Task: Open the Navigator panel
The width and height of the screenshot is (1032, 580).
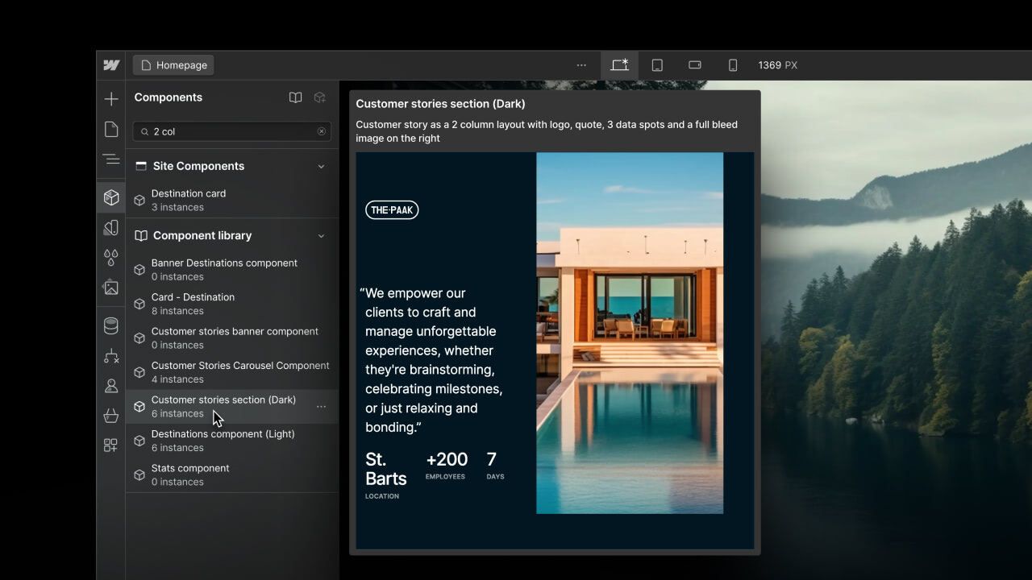Action: click(110, 159)
